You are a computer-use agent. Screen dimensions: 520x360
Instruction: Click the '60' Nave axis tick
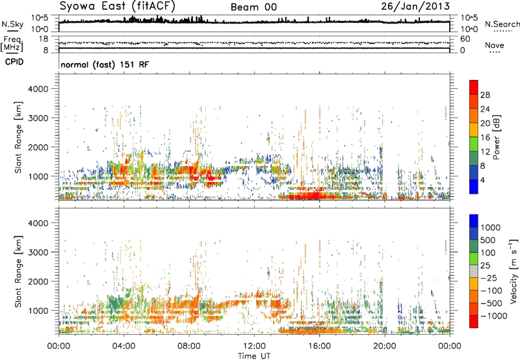[x=465, y=39]
